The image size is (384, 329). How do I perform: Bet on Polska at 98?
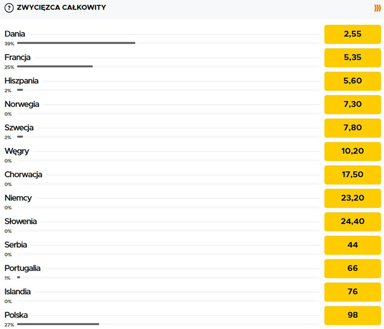pos(352,315)
